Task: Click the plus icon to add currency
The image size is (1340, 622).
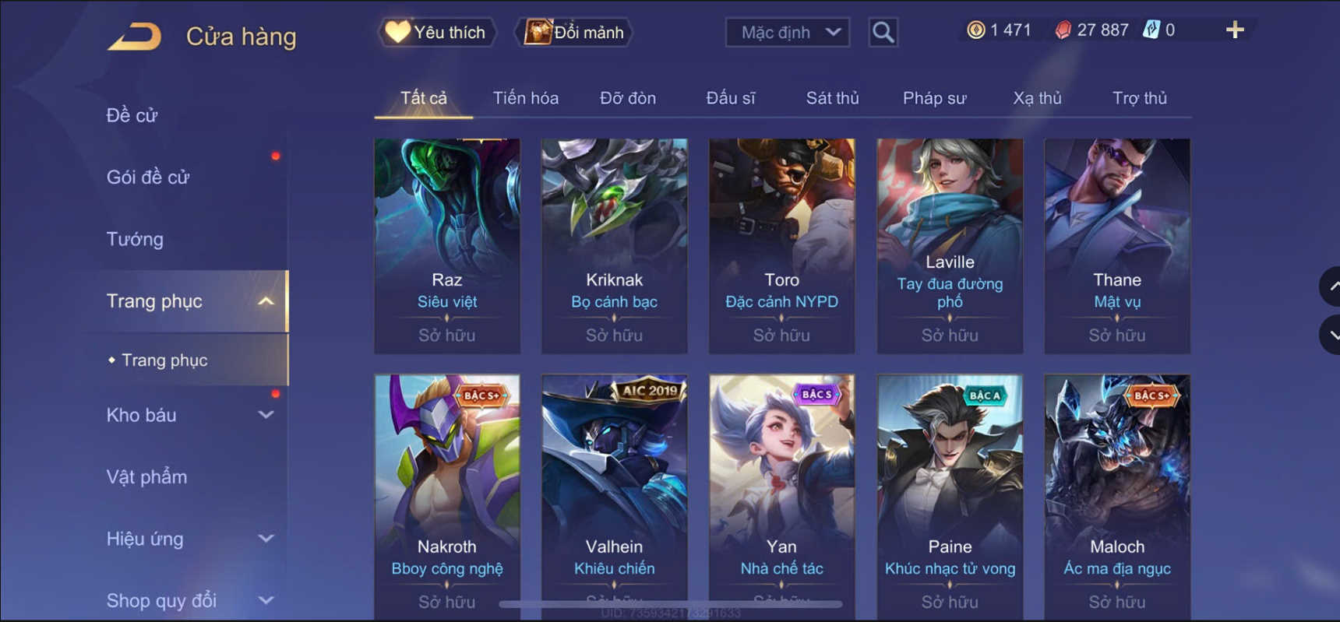Action: point(1235,30)
